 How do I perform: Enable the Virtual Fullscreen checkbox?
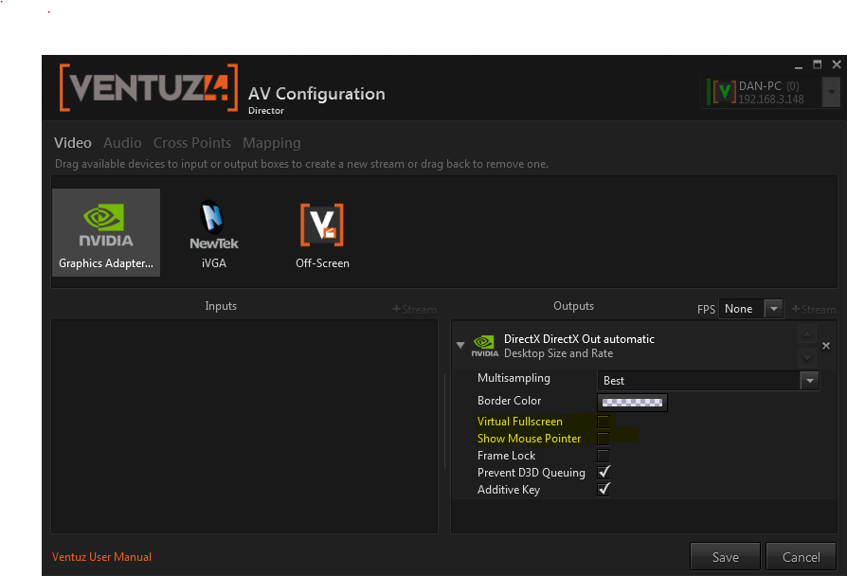click(x=604, y=422)
